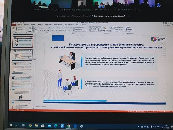
Task: Click the font color icon in the ribbon
Action: coord(56,30)
